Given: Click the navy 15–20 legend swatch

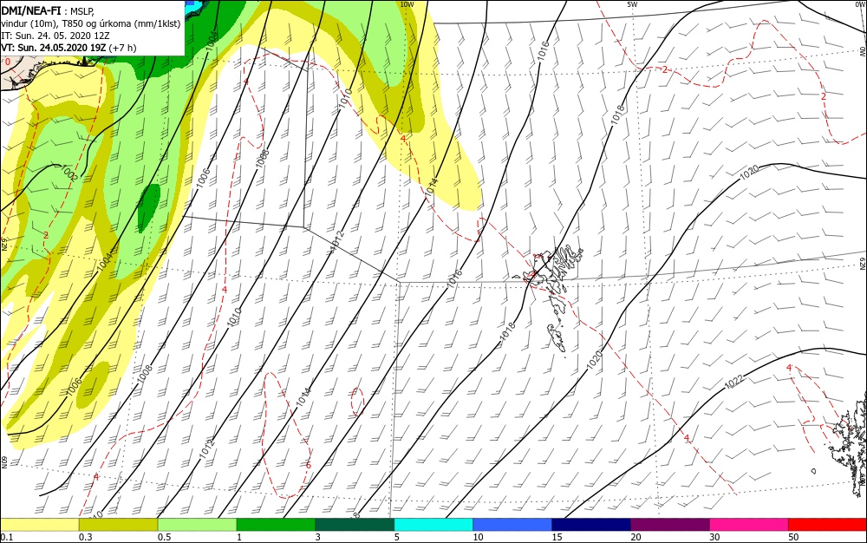Looking at the screenshot, I should (591, 525).
